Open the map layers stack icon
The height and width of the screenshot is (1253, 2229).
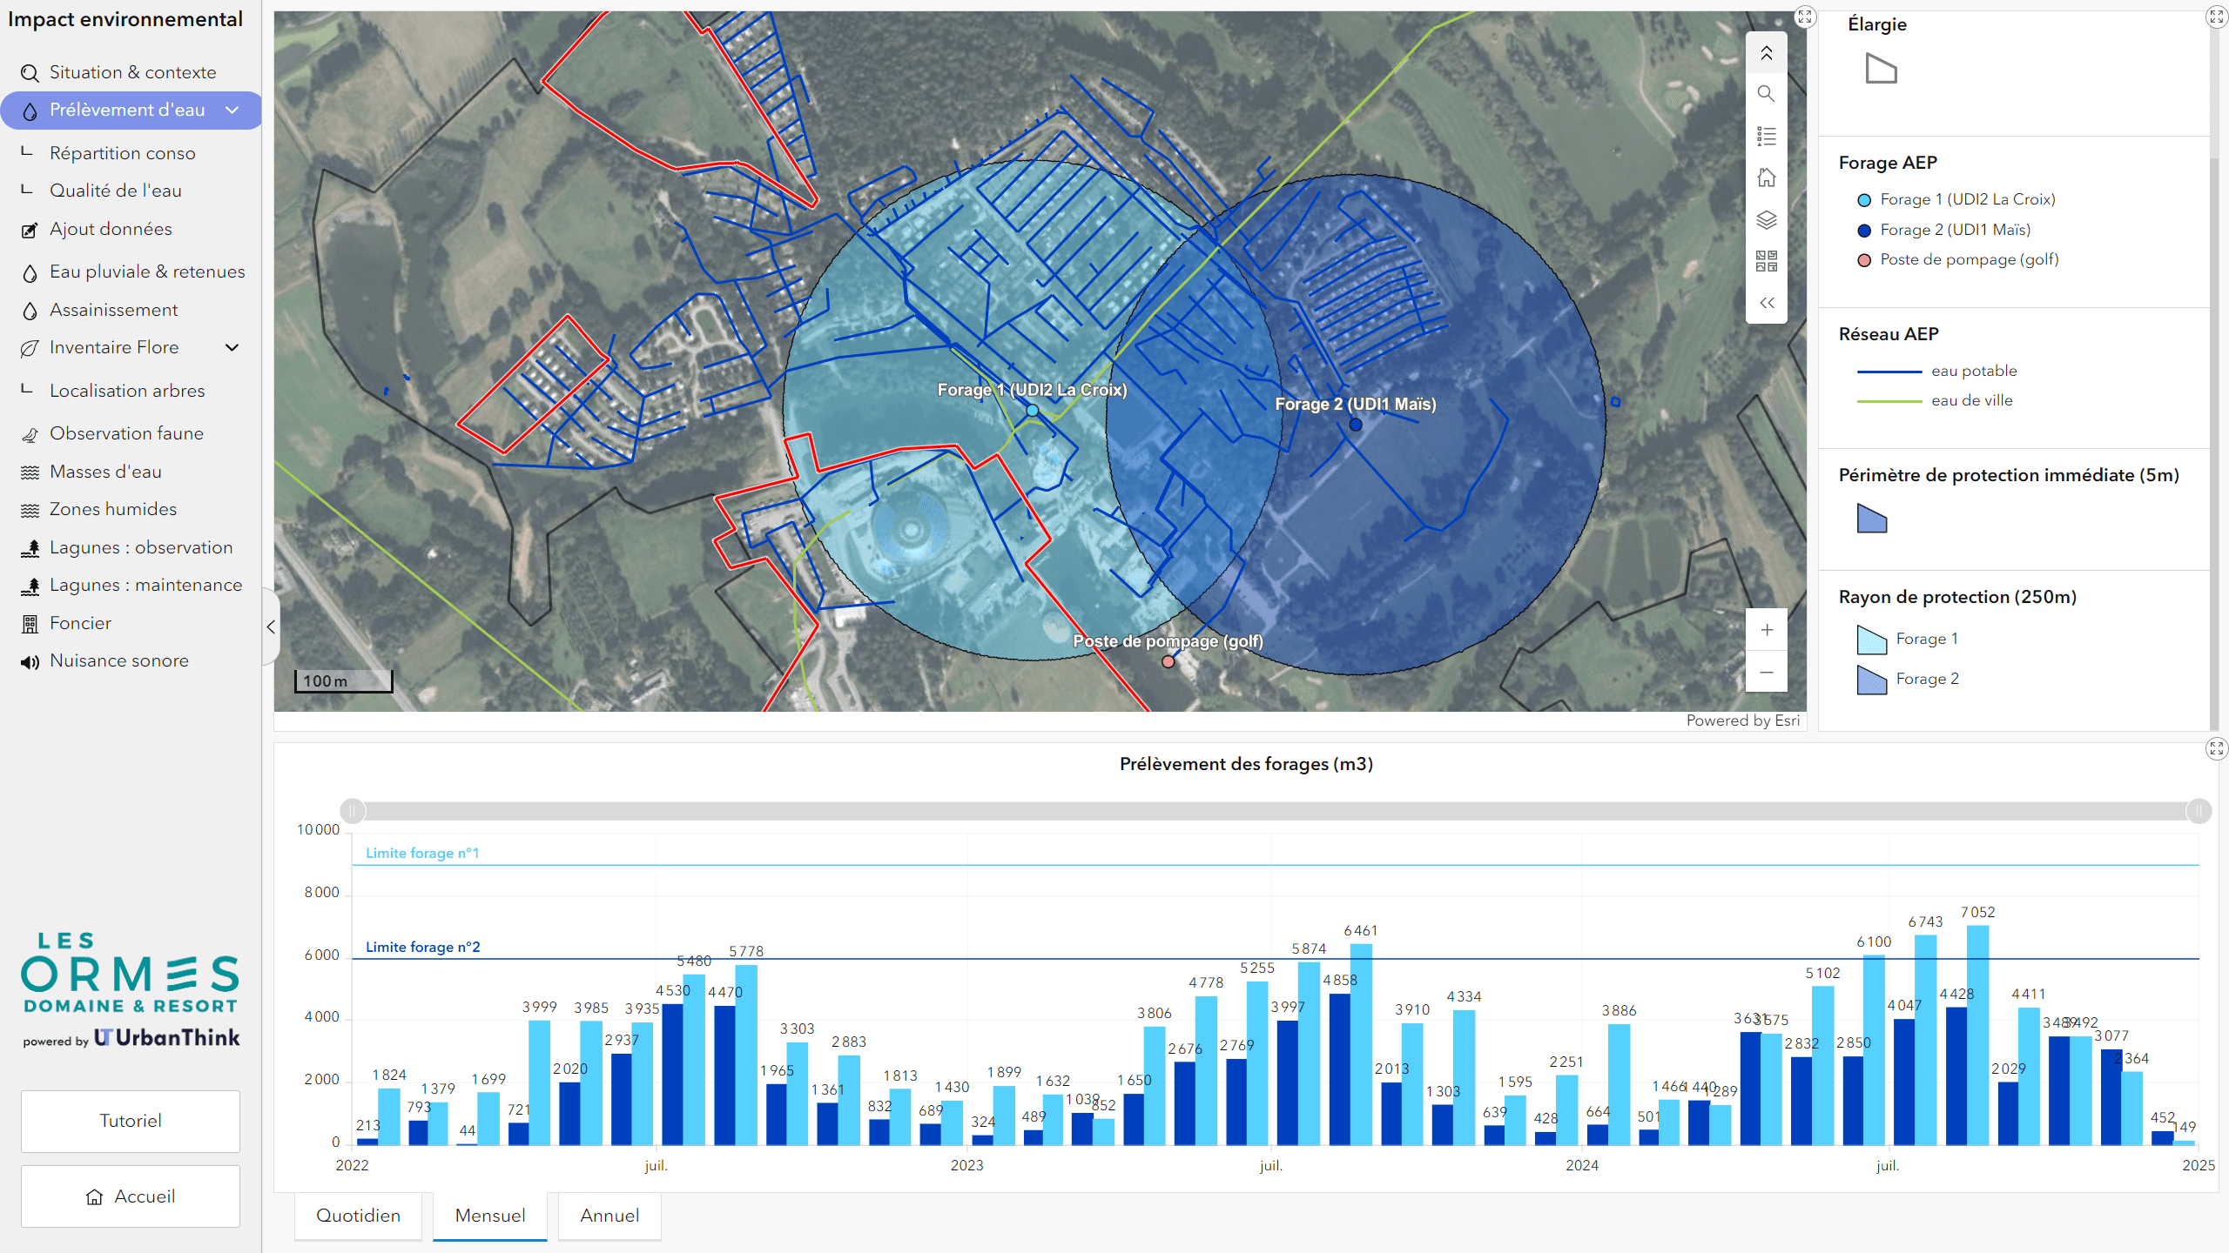click(x=1766, y=219)
